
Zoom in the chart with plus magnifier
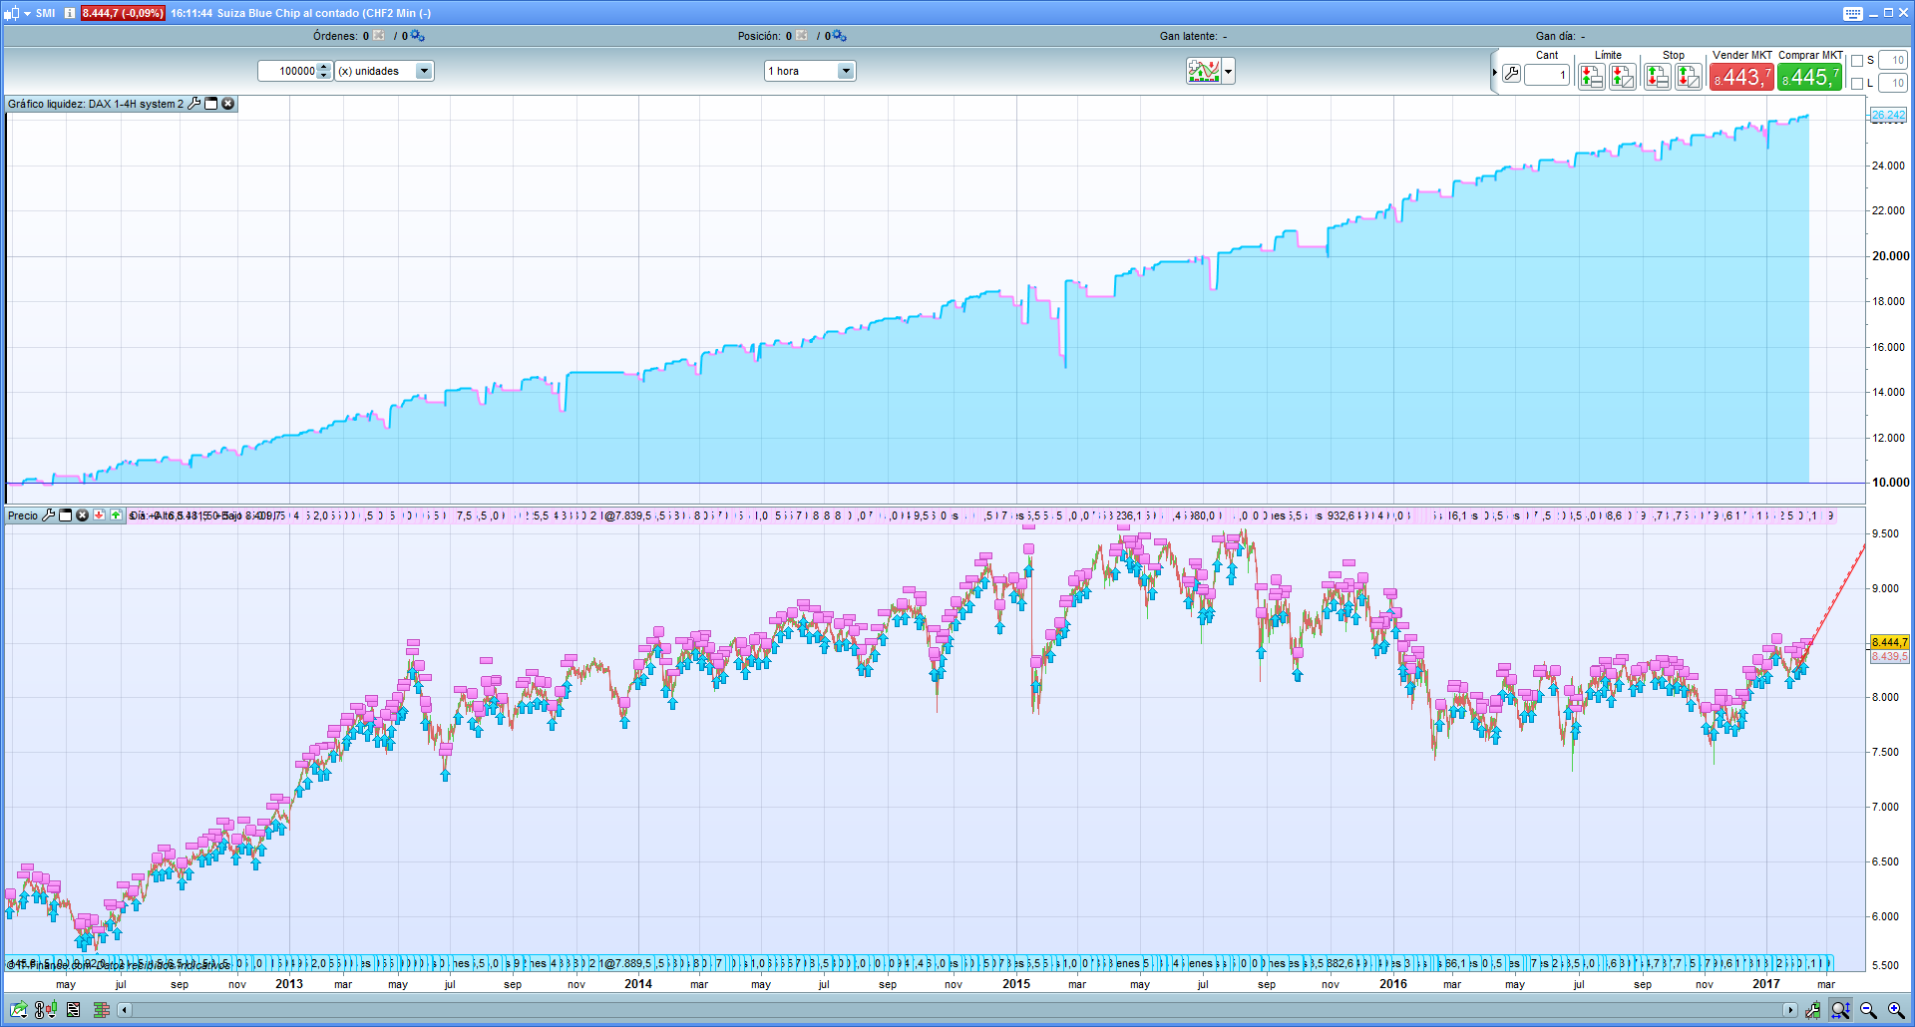[1896, 1010]
